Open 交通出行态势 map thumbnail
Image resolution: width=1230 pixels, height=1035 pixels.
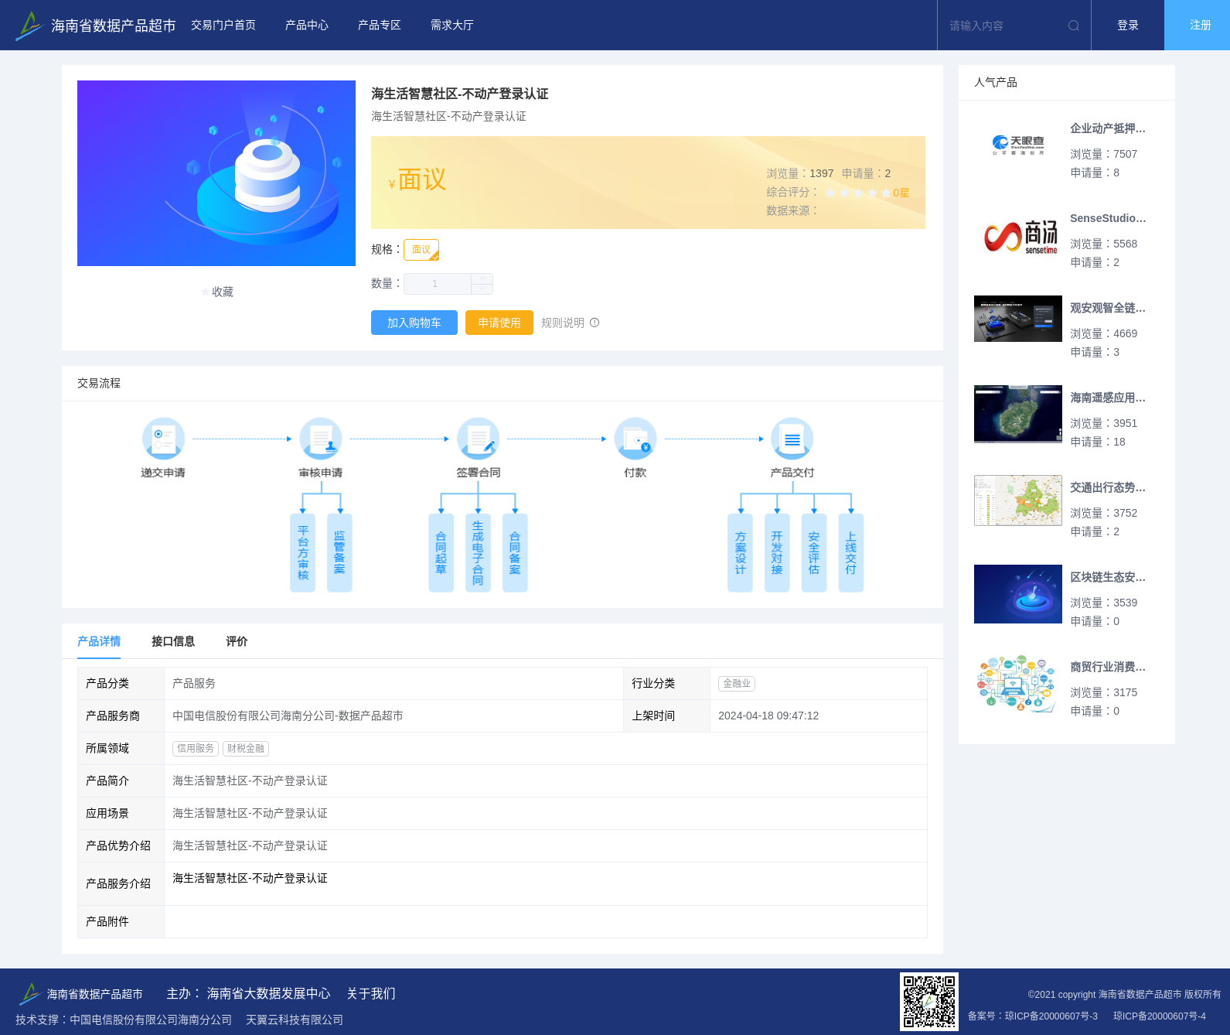[x=1018, y=500]
